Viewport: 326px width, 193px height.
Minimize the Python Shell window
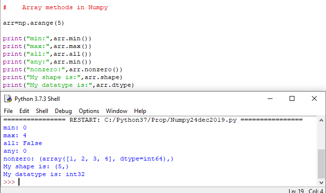pos(270,98)
